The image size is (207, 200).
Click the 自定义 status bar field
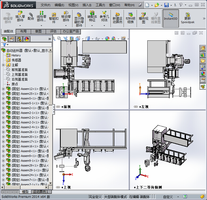[168, 197]
